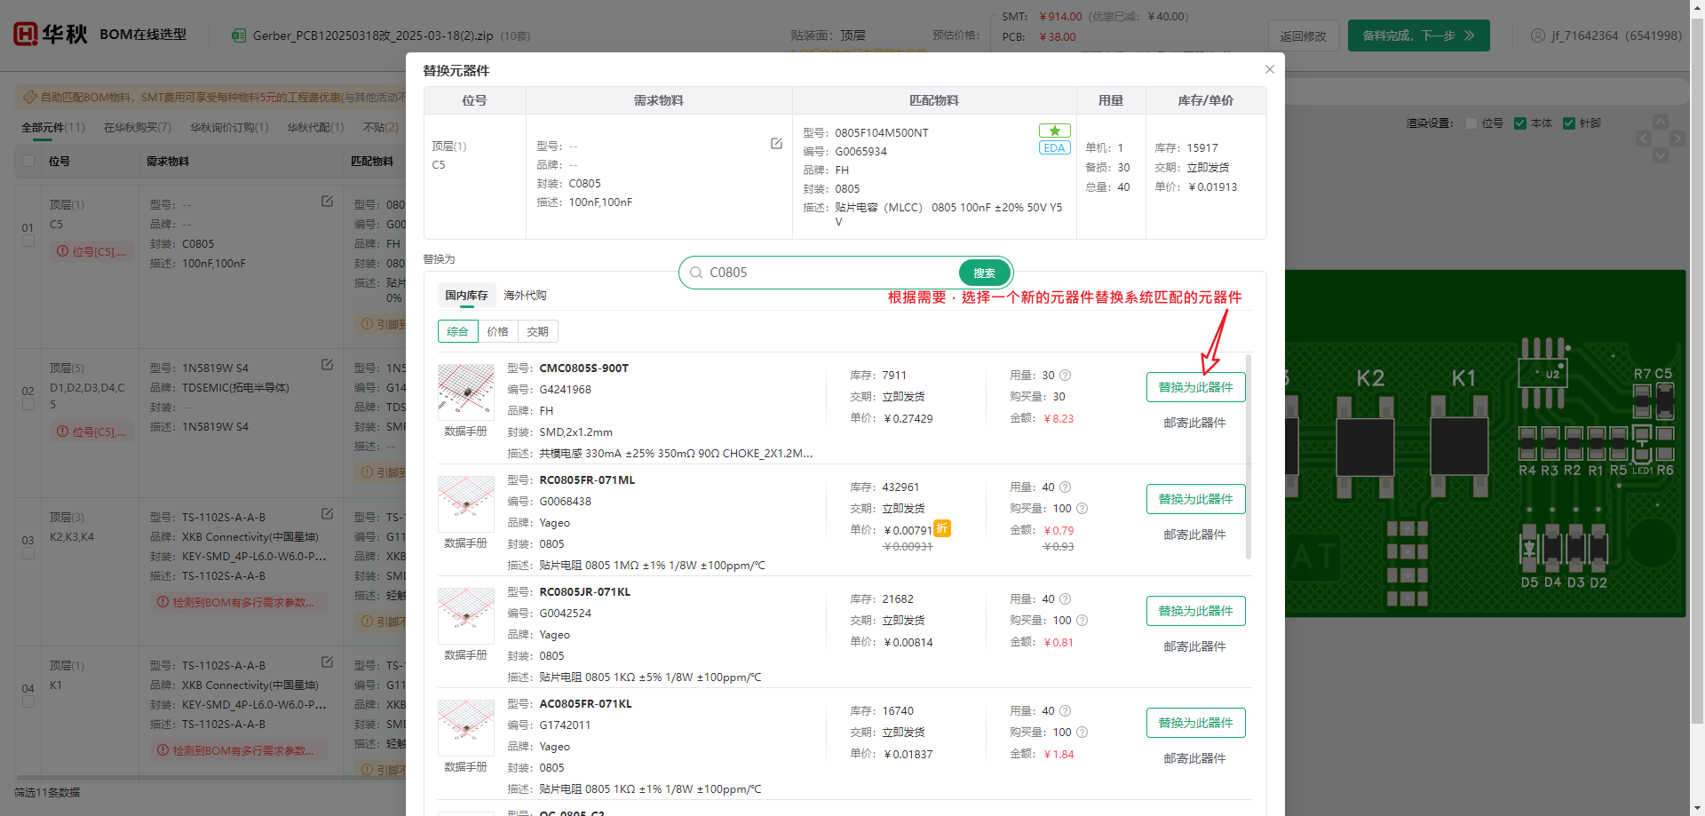Toggle the checkbox for BOM row 04

pyautogui.click(x=28, y=702)
